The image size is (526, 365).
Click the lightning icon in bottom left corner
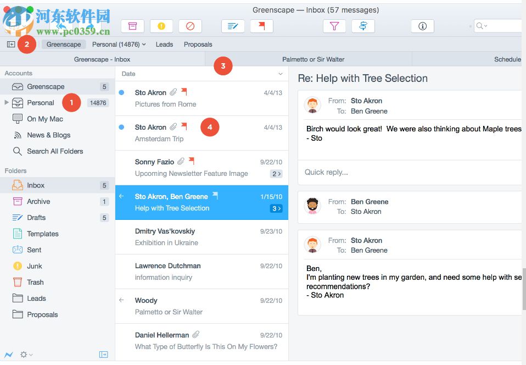[x=8, y=355]
